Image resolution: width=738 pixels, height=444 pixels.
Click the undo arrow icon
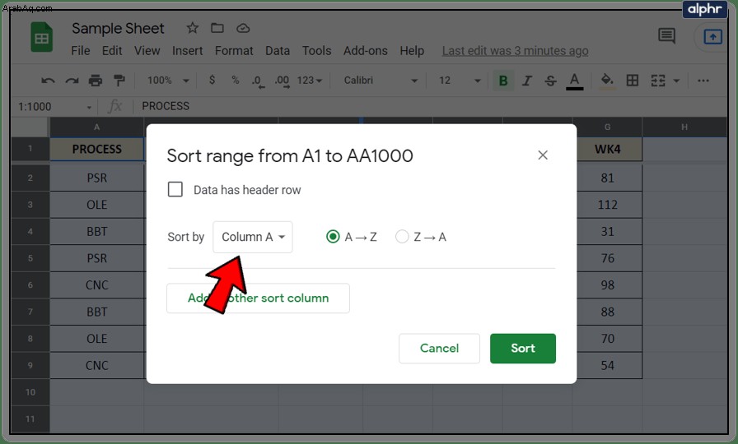[48, 81]
